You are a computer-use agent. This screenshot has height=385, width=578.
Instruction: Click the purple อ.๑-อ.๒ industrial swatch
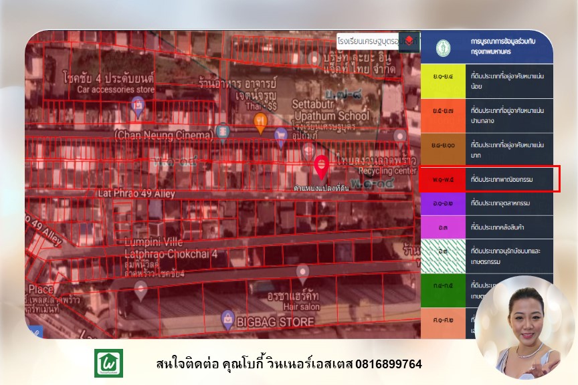tap(442, 203)
